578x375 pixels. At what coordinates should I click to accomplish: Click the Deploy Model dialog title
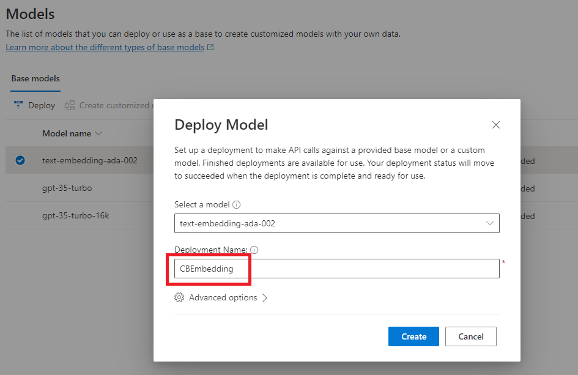point(221,125)
